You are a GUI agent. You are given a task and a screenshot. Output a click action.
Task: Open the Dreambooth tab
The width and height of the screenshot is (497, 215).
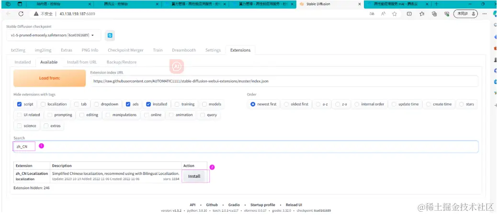pos(184,50)
